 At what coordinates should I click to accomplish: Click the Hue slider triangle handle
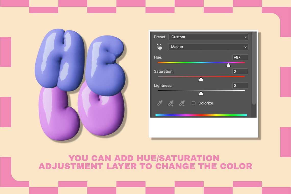(228, 65)
